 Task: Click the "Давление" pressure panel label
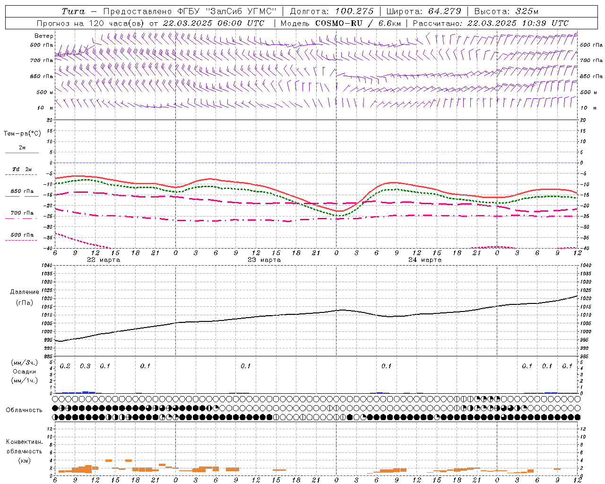(25, 292)
